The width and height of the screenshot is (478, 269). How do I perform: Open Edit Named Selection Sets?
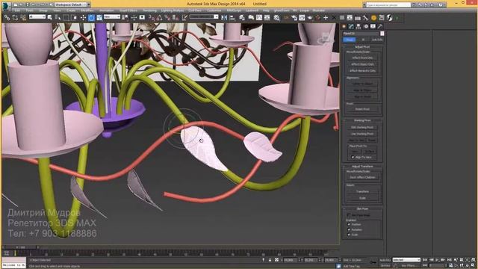coord(184,18)
